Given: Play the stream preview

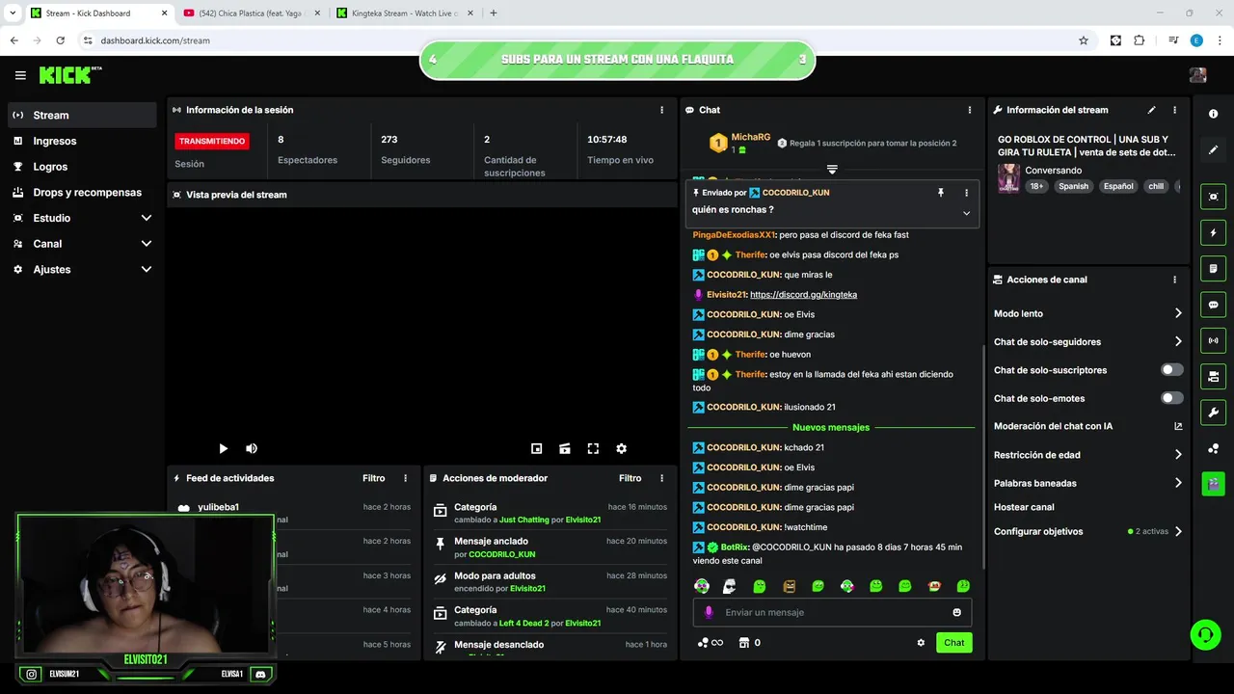Looking at the screenshot, I should [223, 448].
